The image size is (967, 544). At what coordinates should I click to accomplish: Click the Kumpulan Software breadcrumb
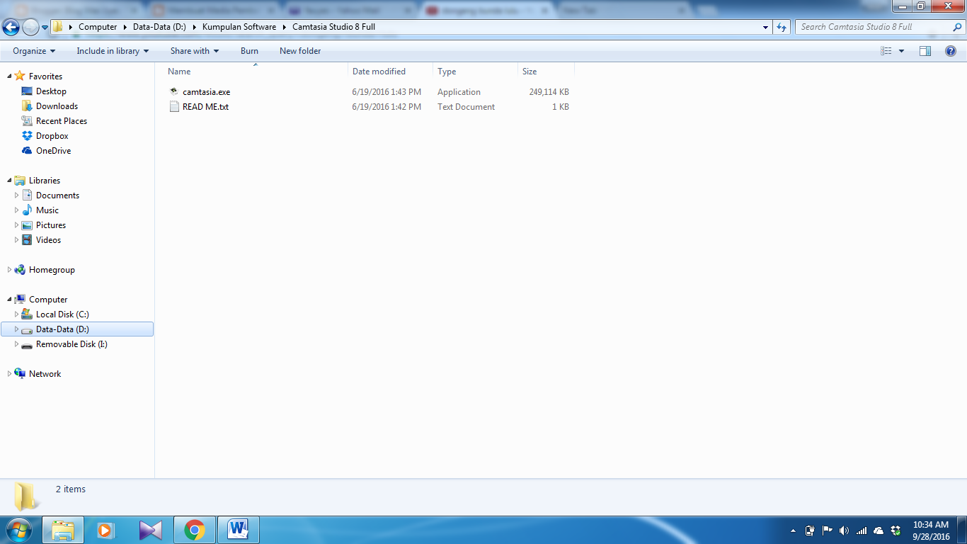click(x=239, y=27)
